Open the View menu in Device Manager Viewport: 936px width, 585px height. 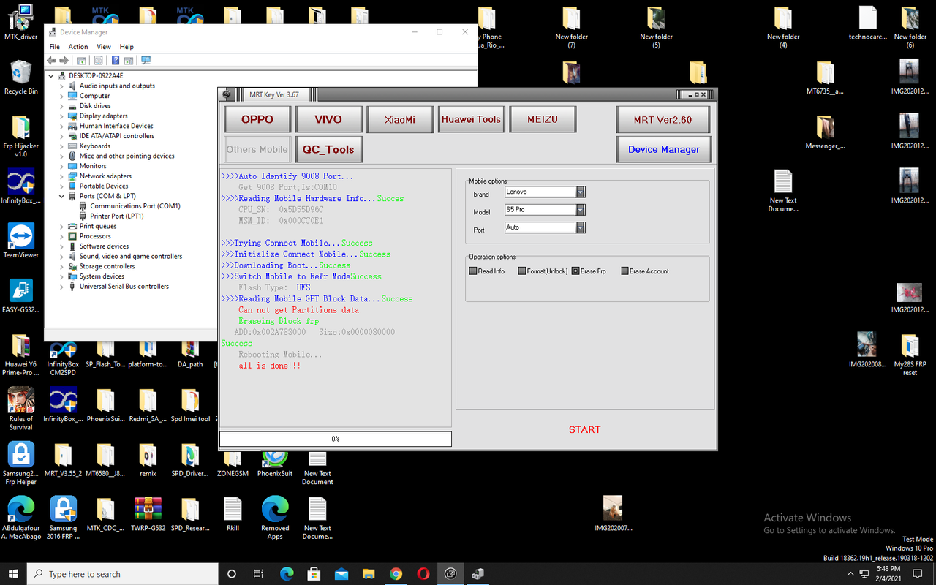pos(104,46)
